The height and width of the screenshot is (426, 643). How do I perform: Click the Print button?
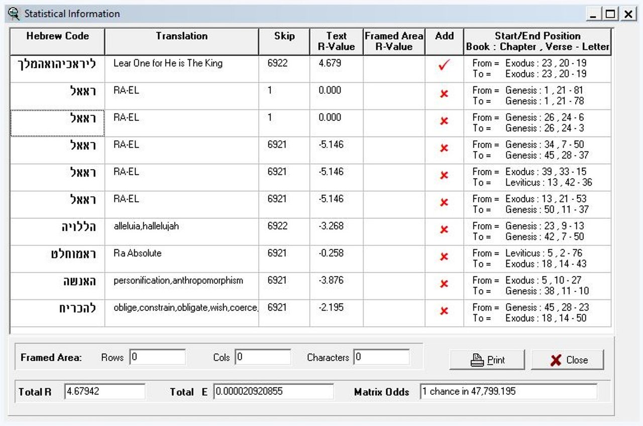487,360
